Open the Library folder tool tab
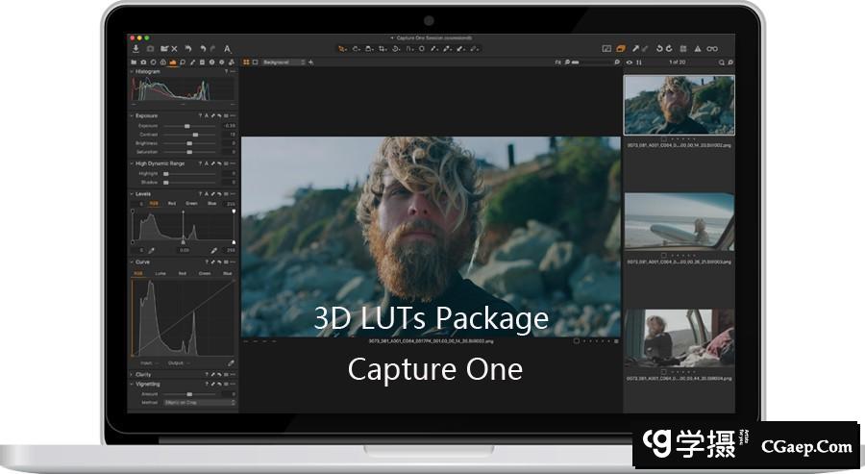The width and height of the screenshot is (865, 474). (x=134, y=62)
